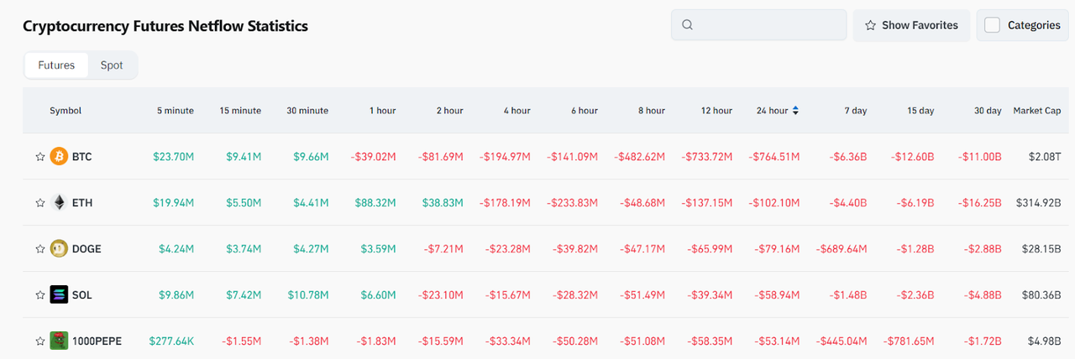Toggle the 24 hour sort arrows
This screenshot has width=1075, height=359.
pos(795,111)
